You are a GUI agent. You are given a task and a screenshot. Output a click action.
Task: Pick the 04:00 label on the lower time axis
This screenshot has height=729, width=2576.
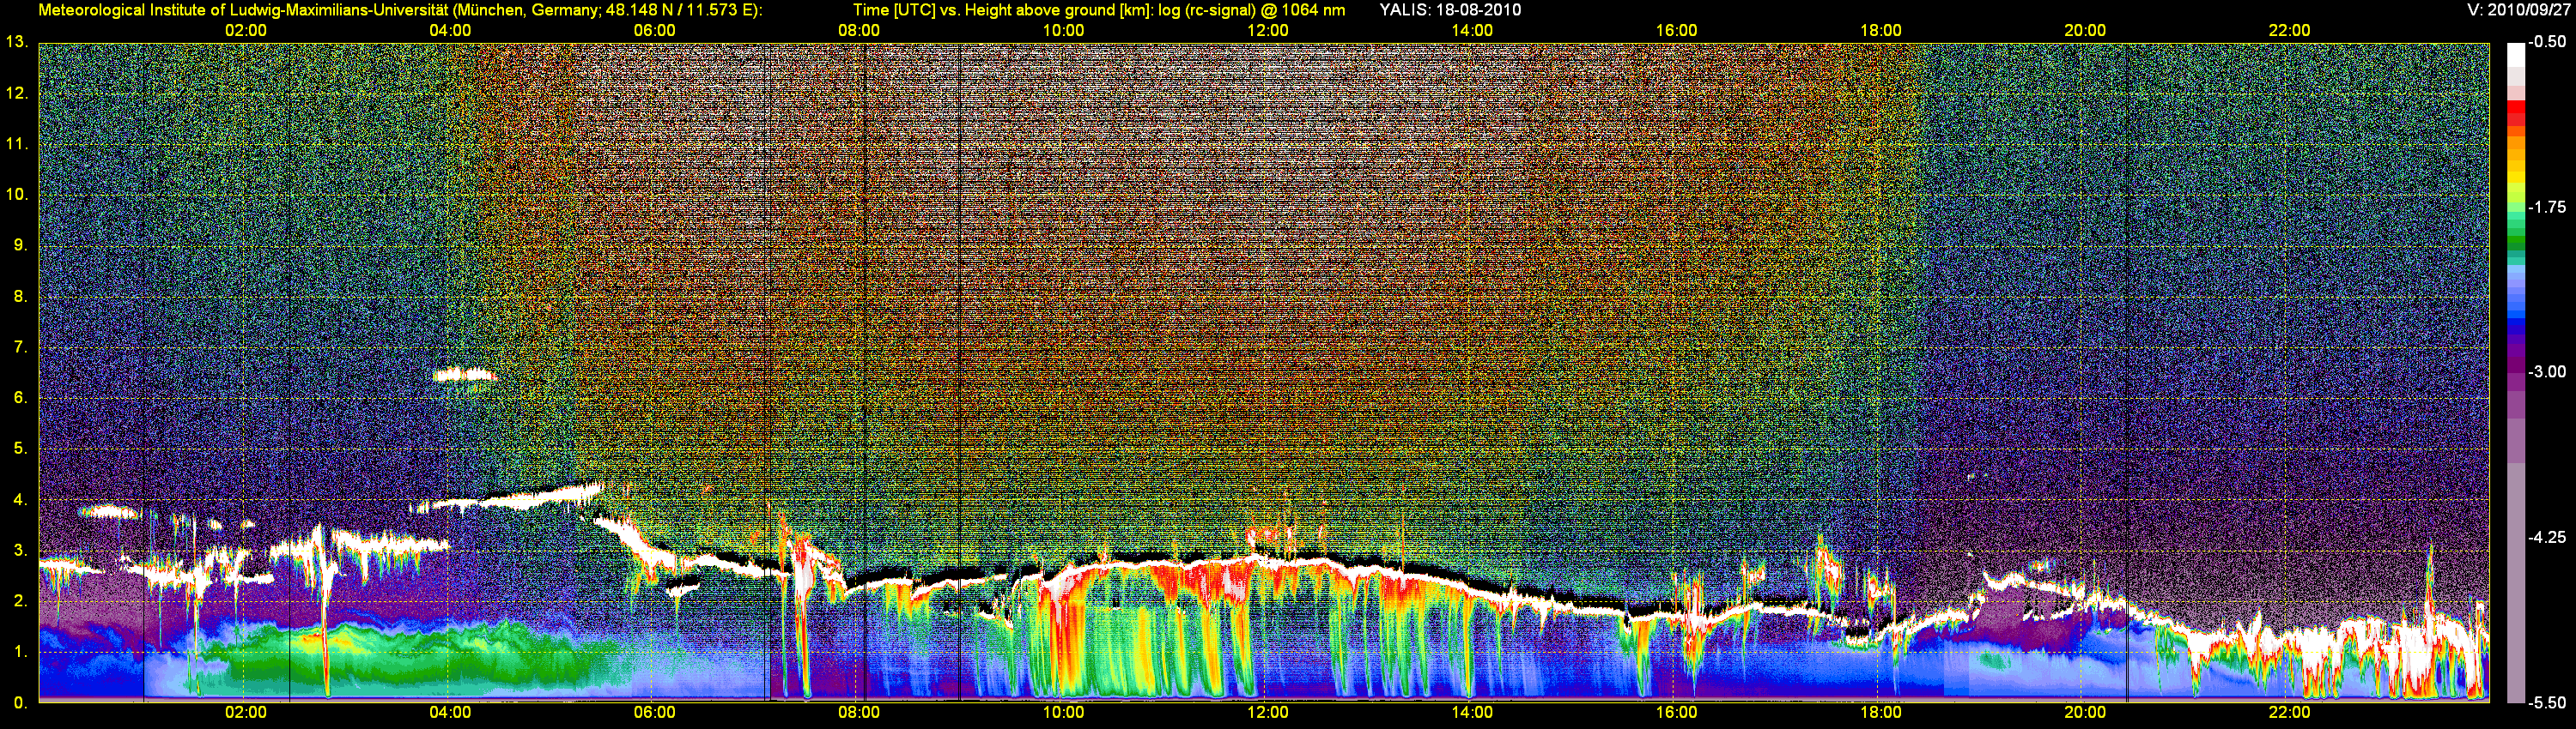coord(450,713)
